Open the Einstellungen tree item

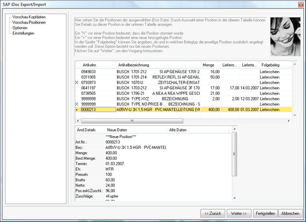[23, 33]
